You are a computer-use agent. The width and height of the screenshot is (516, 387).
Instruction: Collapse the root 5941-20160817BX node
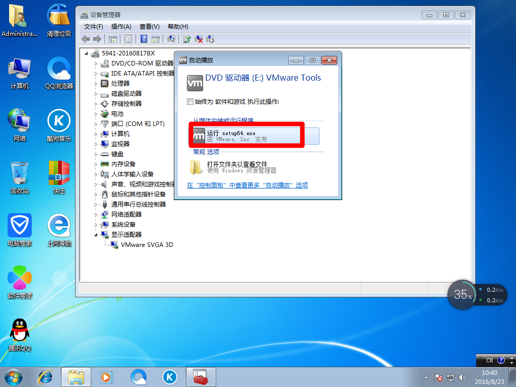86,53
